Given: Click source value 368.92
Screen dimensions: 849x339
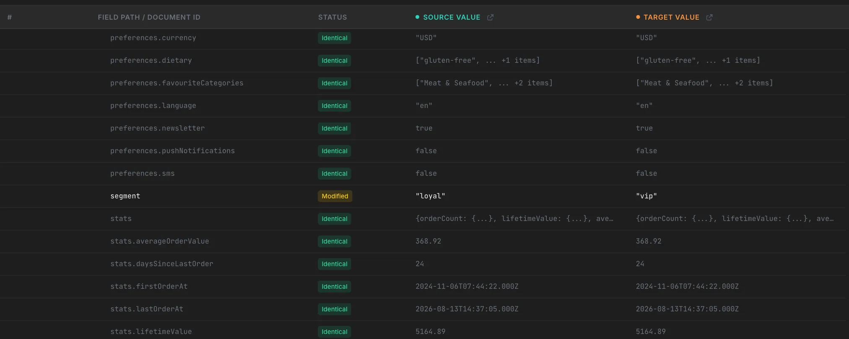Looking at the screenshot, I should 428,241.
